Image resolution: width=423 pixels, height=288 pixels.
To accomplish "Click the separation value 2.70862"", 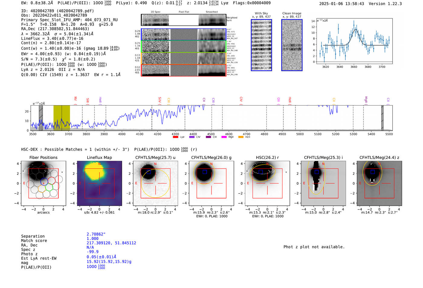I will coord(96,234).
